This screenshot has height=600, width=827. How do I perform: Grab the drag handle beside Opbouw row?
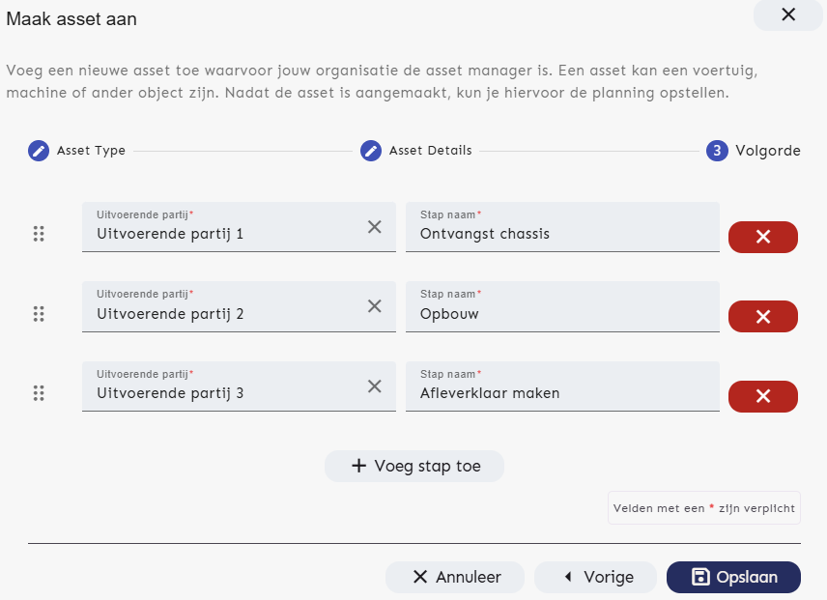pos(39,311)
